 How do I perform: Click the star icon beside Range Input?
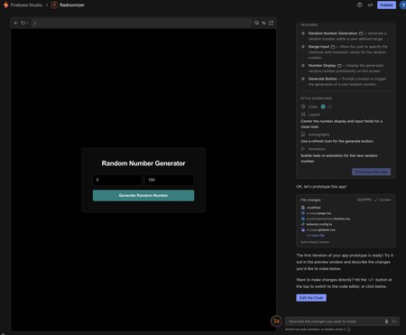[x=303, y=47]
